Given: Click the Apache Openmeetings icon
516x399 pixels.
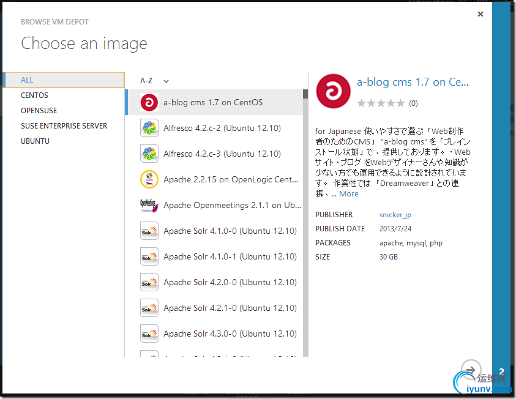Looking at the screenshot, I should click(x=149, y=205).
